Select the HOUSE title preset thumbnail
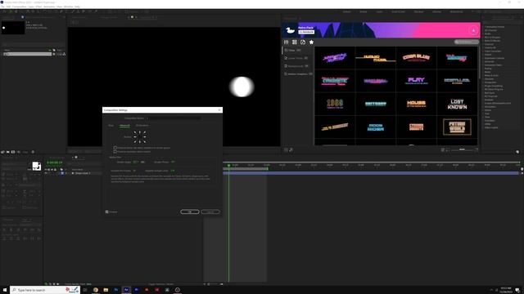Image resolution: width=524 pixels, height=294 pixels. click(416, 104)
